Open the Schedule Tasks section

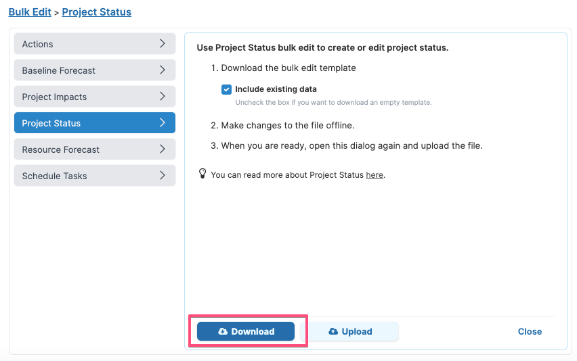point(95,176)
